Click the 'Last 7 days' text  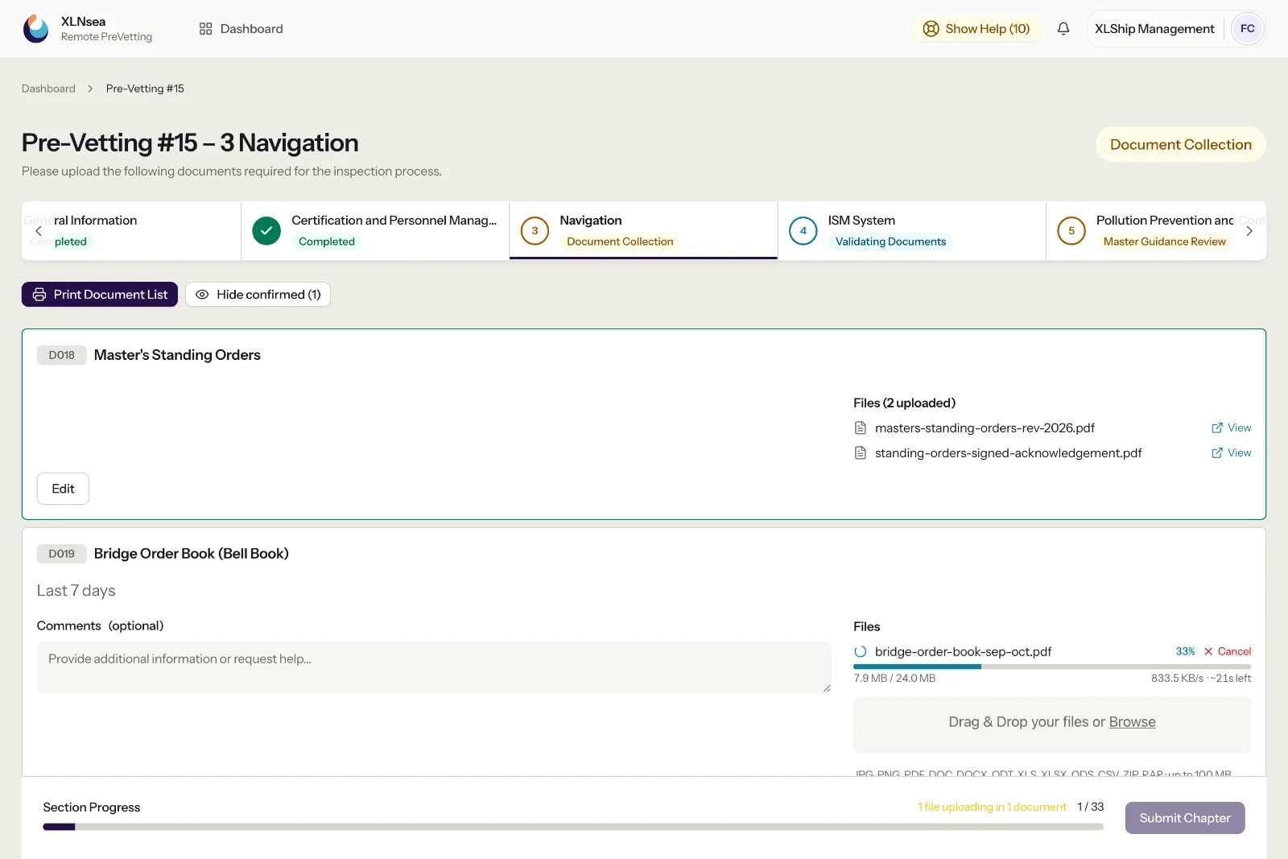click(x=76, y=591)
